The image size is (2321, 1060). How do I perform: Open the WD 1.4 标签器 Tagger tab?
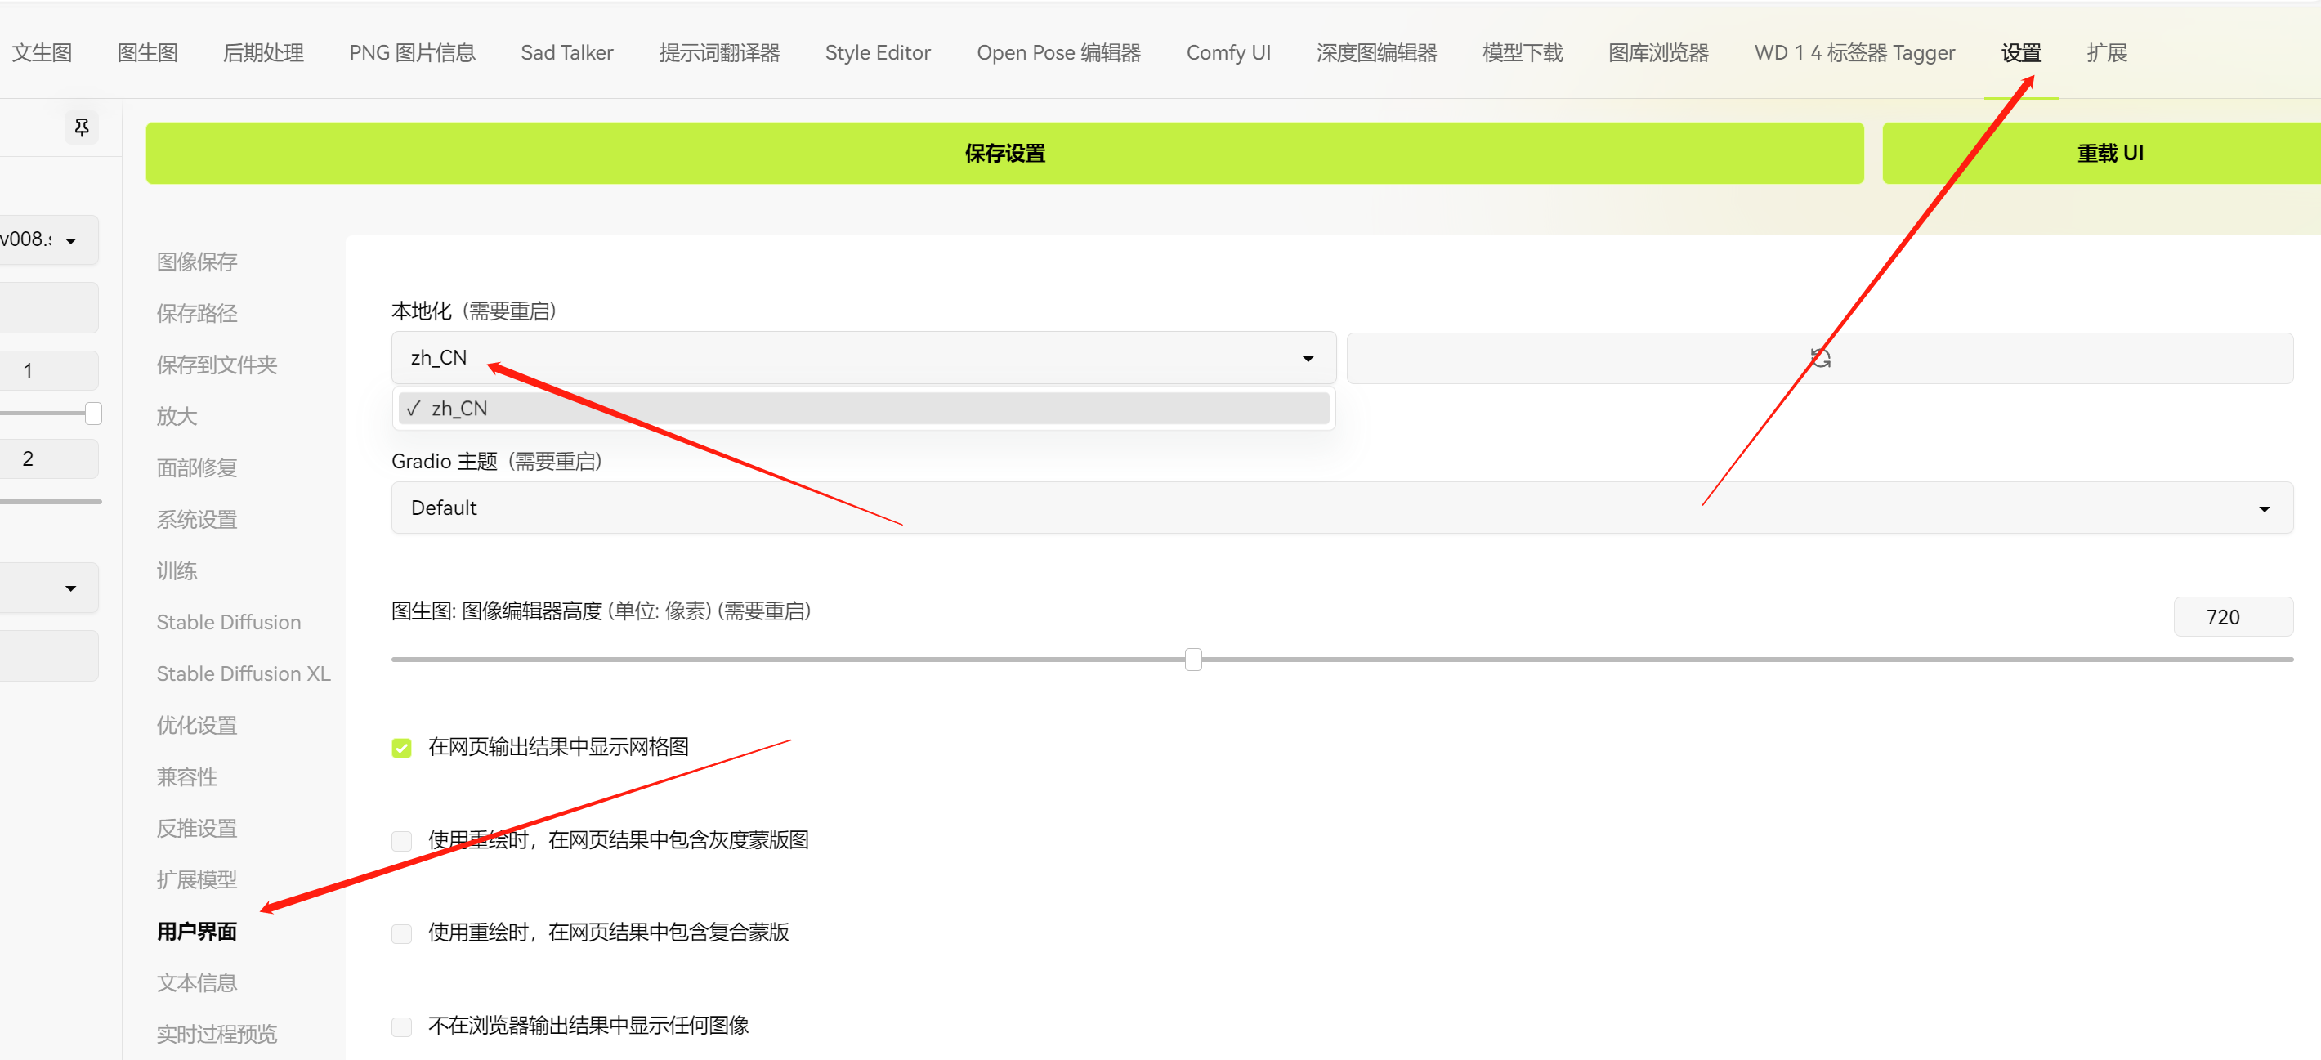(1854, 52)
